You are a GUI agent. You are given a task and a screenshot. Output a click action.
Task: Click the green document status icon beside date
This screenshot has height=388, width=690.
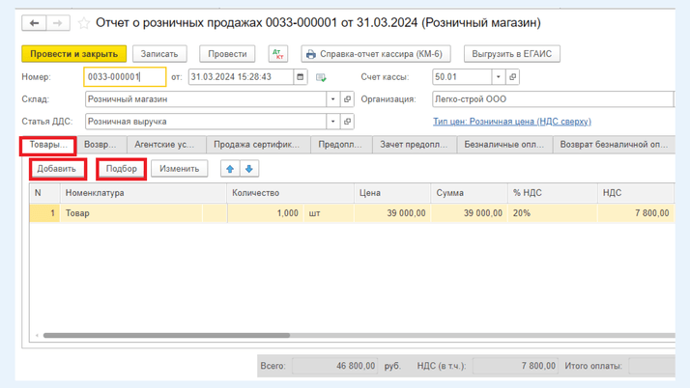[321, 78]
